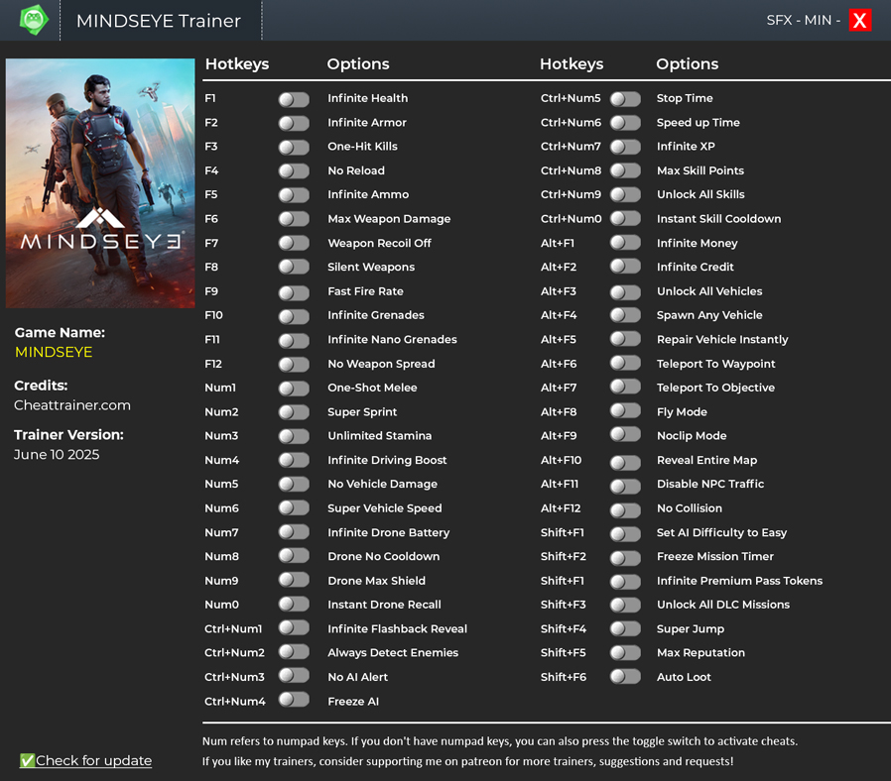Toggle Instant Drone Recall switch

(x=294, y=604)
